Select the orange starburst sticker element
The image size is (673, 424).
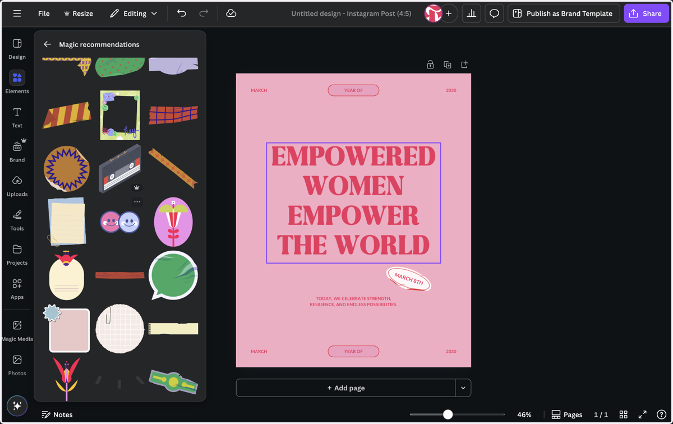67,168
